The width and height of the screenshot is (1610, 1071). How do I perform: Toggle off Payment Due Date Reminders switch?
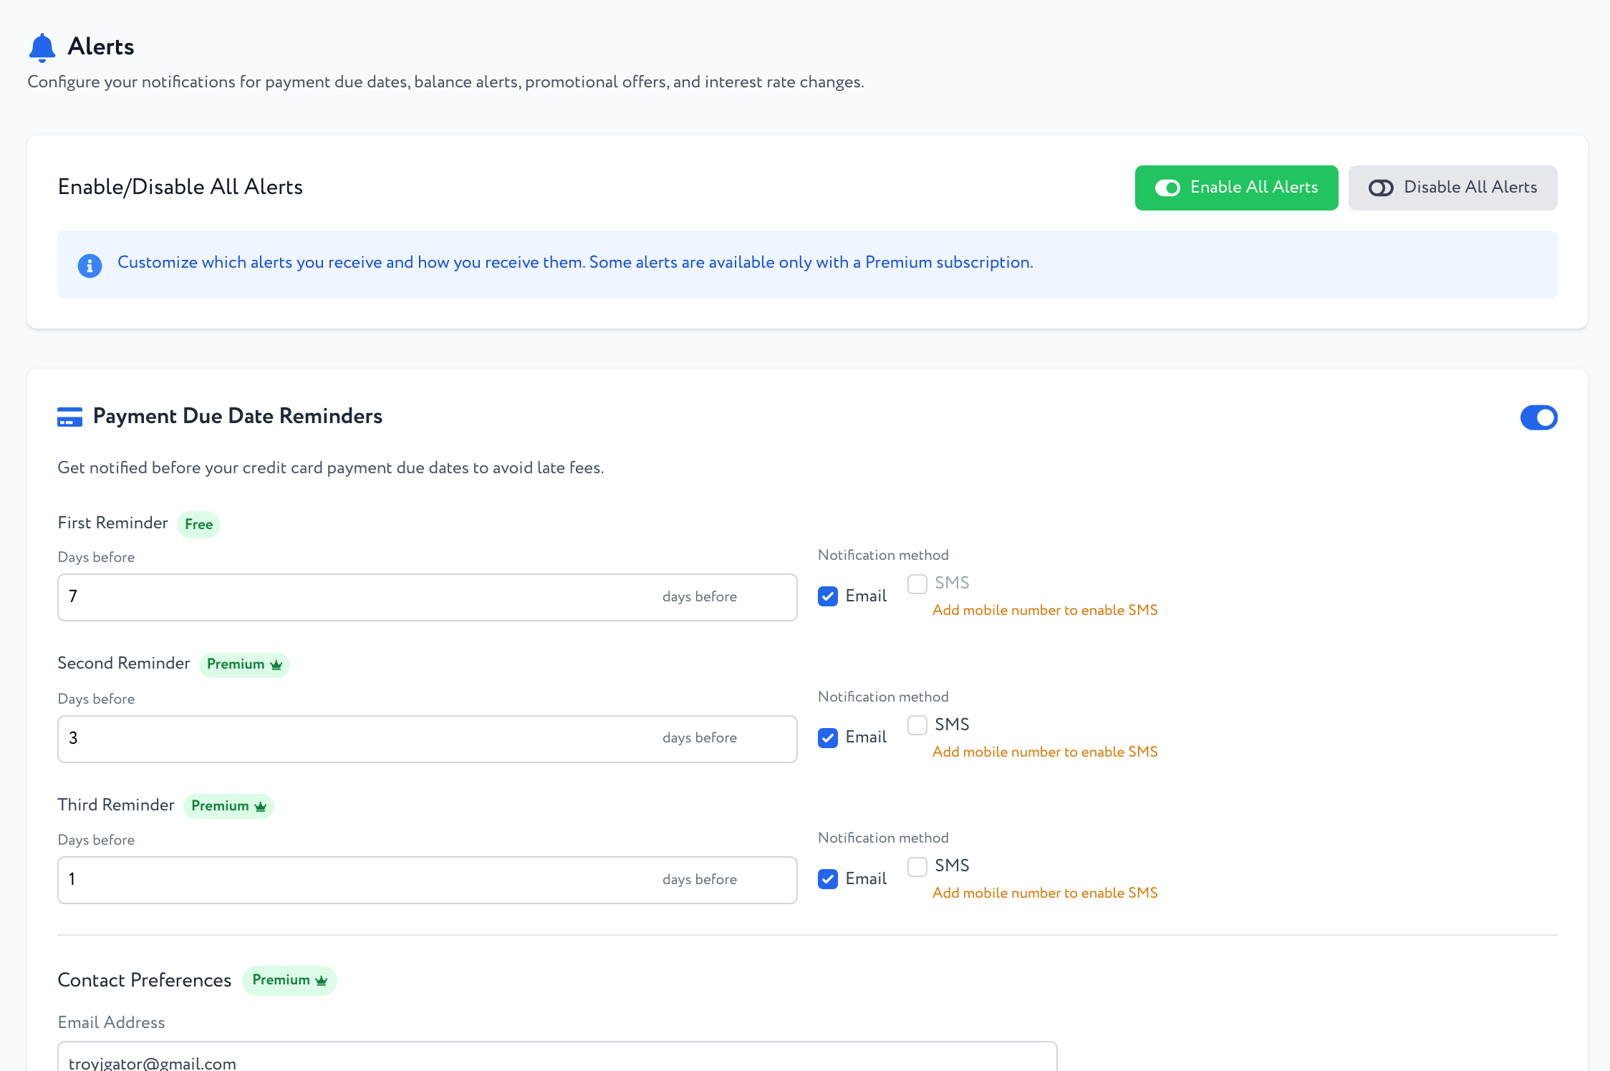pos(1538,417)
